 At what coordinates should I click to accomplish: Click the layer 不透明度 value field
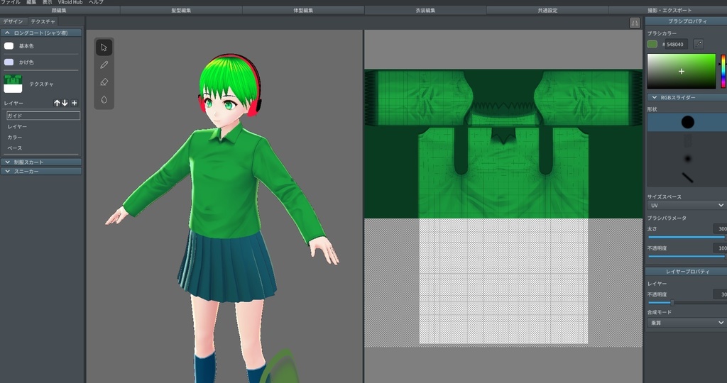coord(720,294)
